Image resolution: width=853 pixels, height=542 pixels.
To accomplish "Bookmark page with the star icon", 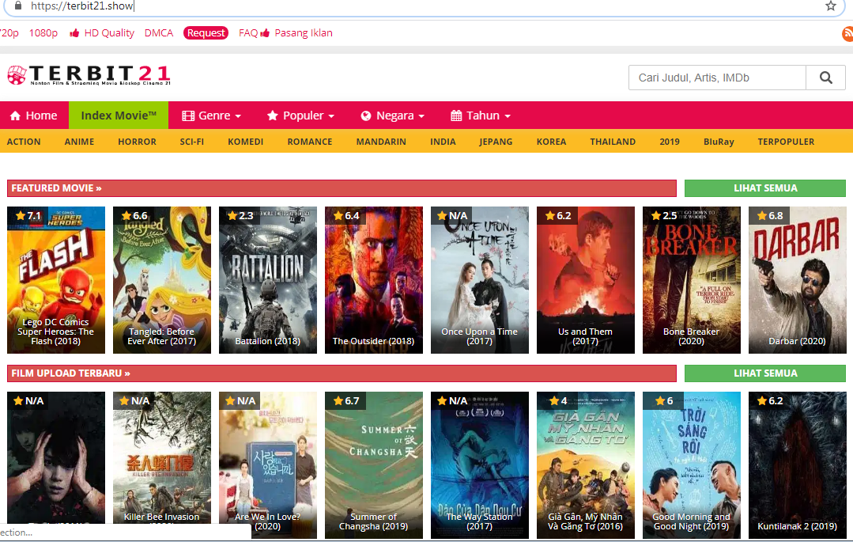I will tap(831, 6).
